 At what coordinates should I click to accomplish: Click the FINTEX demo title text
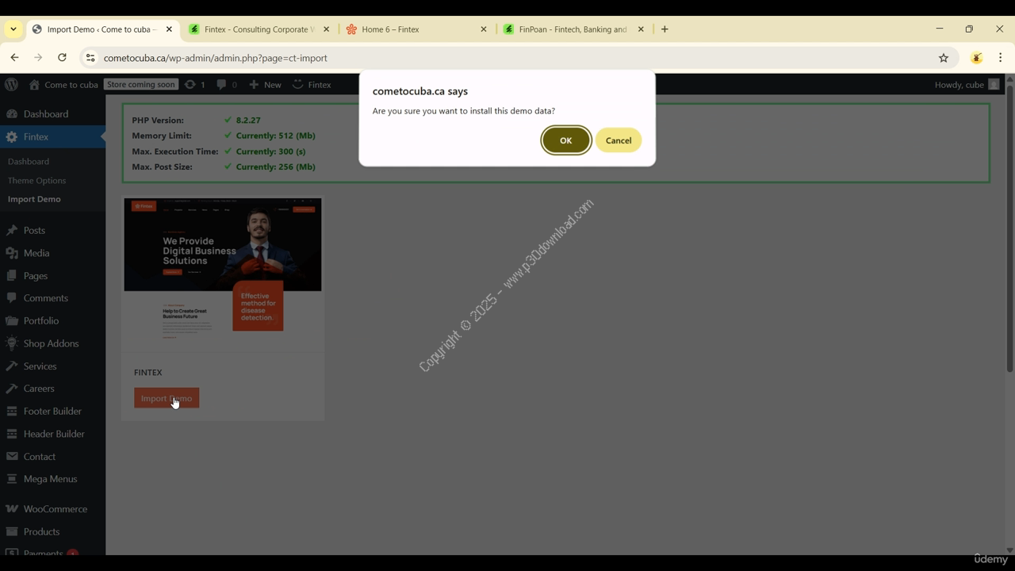147,372
